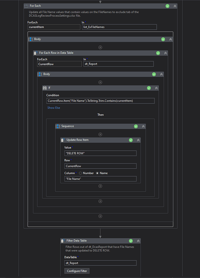Click the For Each Row in Data Table icon
The height and width of the screenshot is (278, 200).
coord(35,53)
